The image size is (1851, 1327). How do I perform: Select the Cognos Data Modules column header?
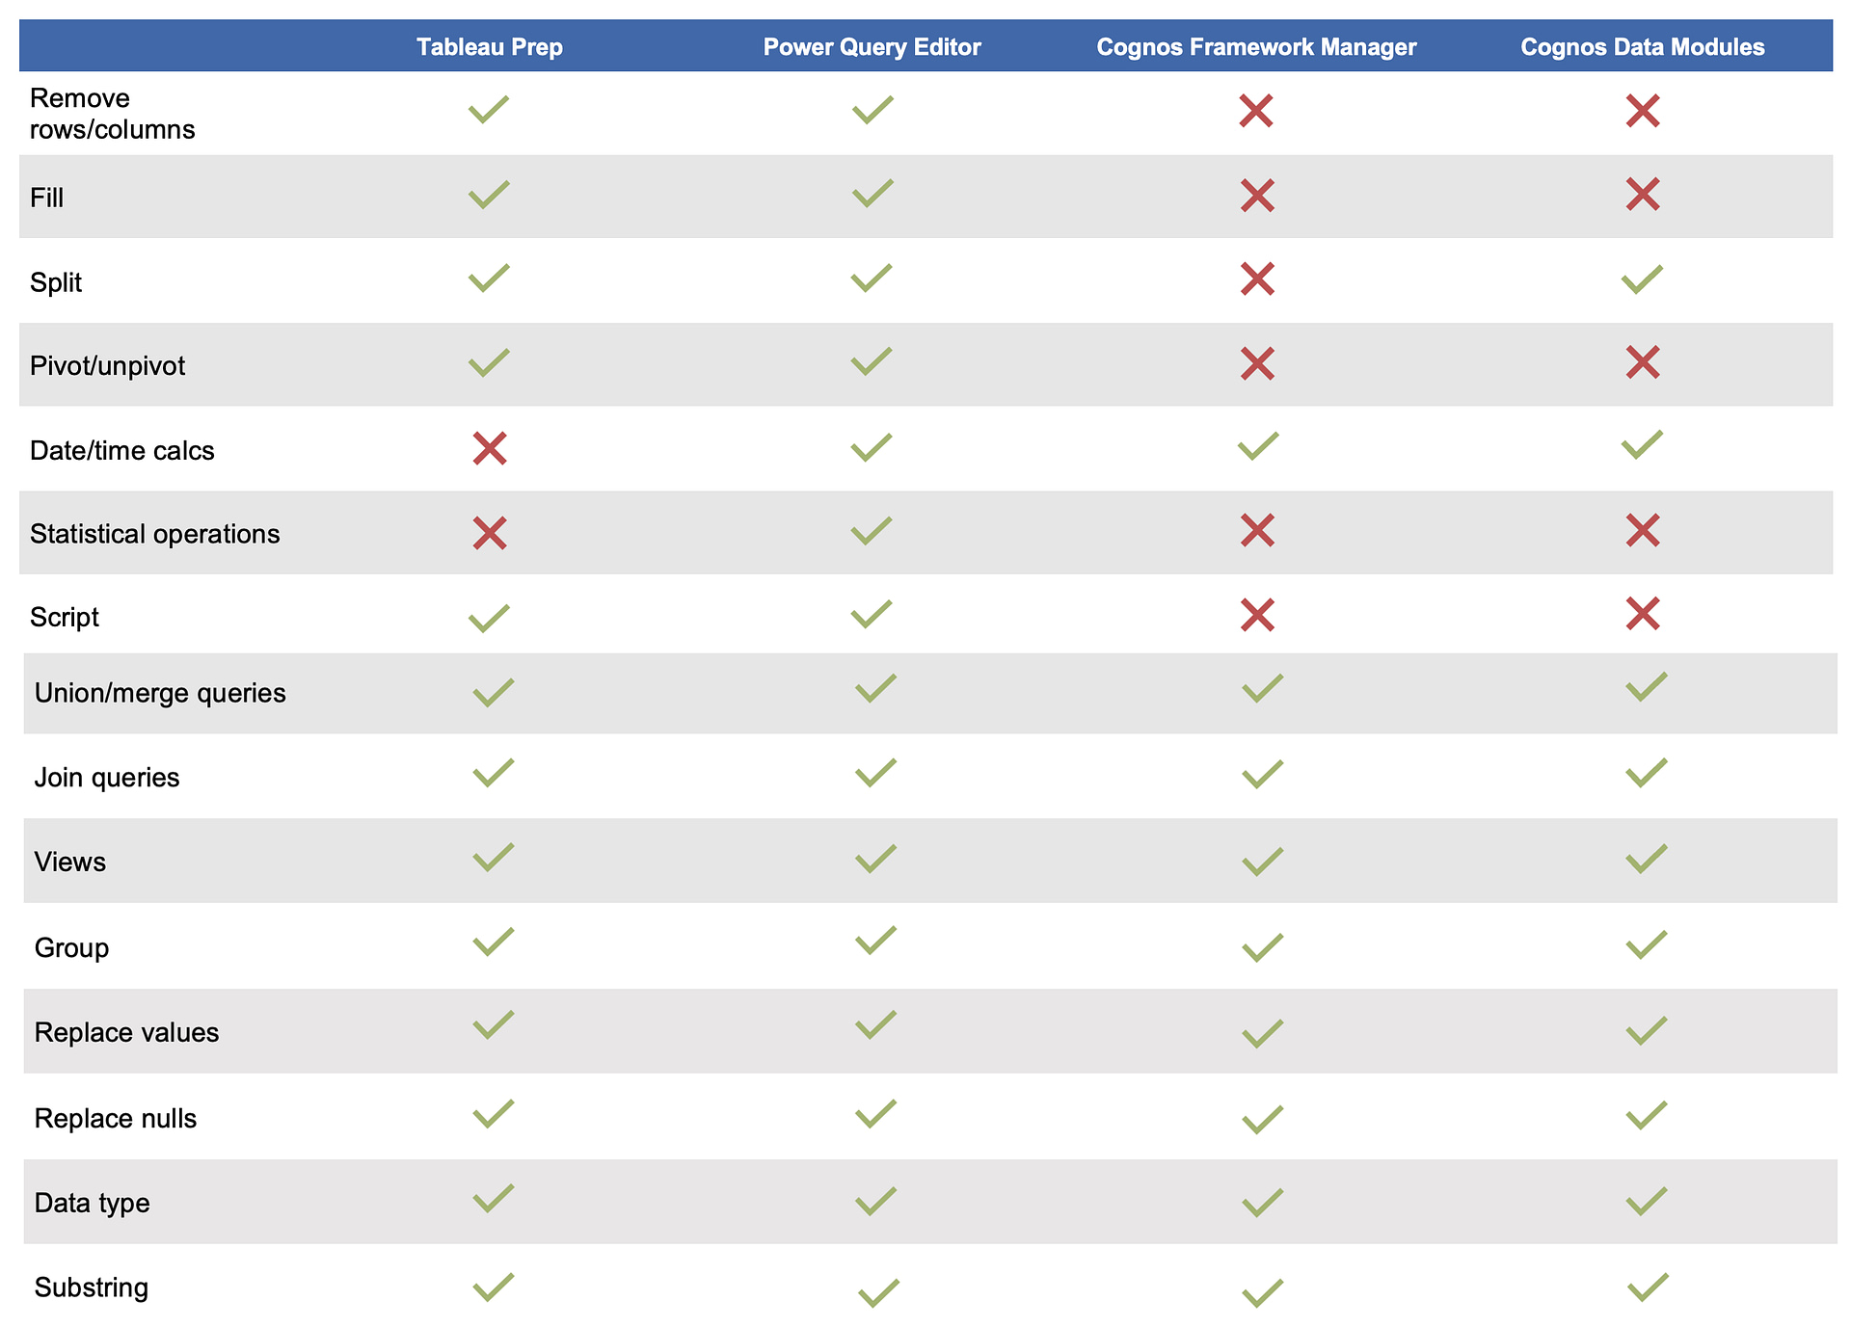(1642, 47)
